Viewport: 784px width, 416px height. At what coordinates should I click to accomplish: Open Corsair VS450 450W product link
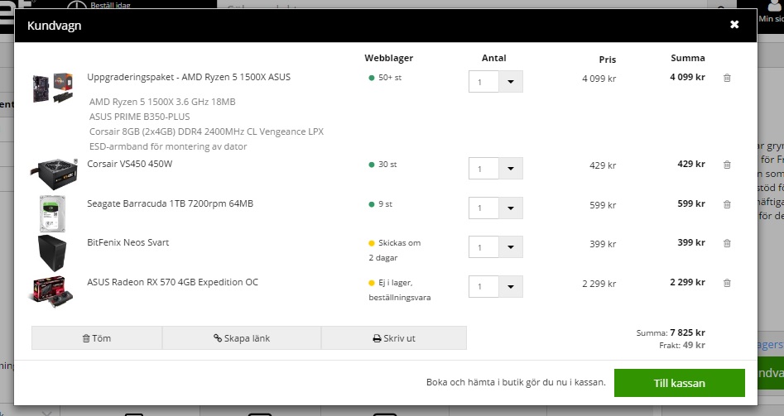[129, 164]
